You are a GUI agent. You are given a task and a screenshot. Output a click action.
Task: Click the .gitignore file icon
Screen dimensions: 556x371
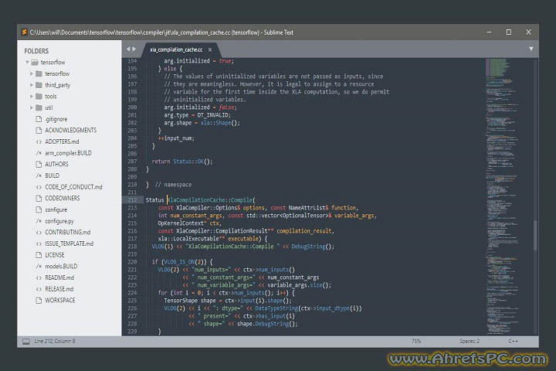(39, 119)
